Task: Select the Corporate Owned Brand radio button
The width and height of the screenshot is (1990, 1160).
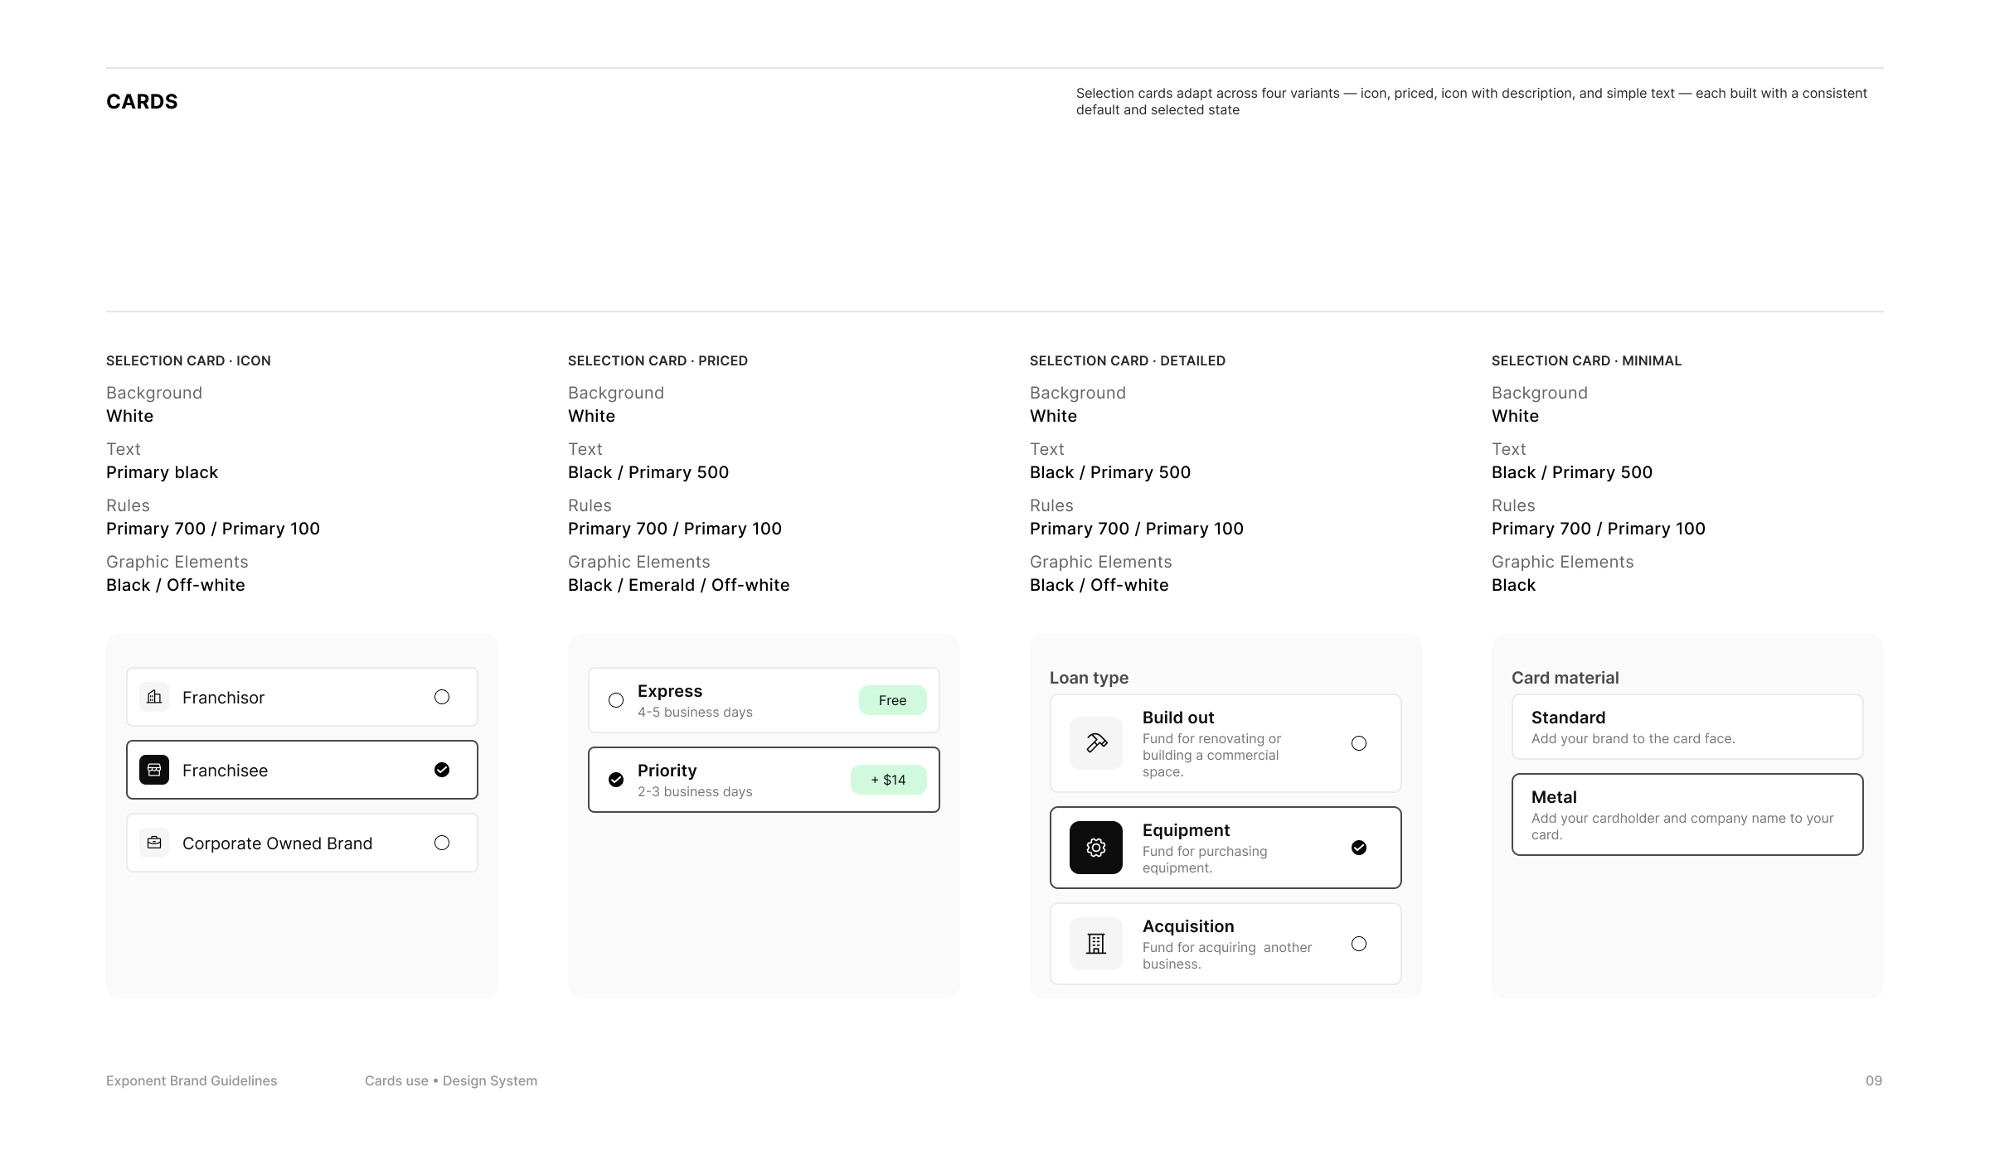Action: coord(442,843)
